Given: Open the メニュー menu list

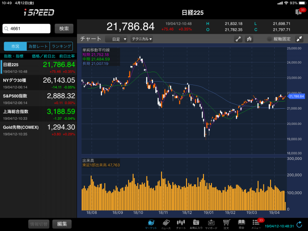Looking at the screenshot, I should [x=256, y=223].
